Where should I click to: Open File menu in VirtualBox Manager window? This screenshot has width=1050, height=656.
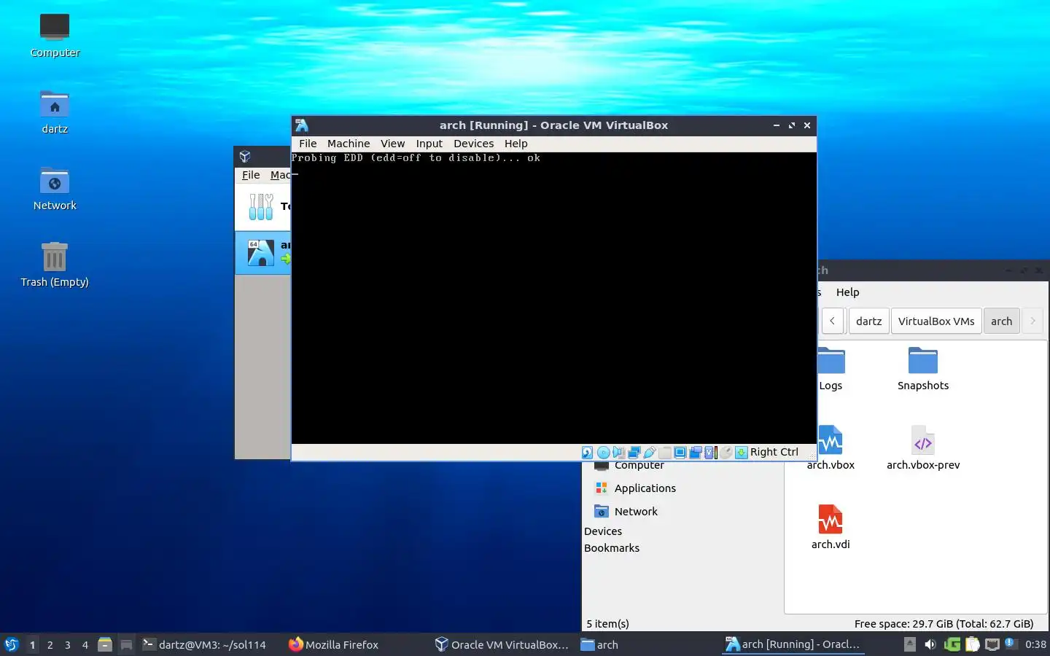click(251, 175)
